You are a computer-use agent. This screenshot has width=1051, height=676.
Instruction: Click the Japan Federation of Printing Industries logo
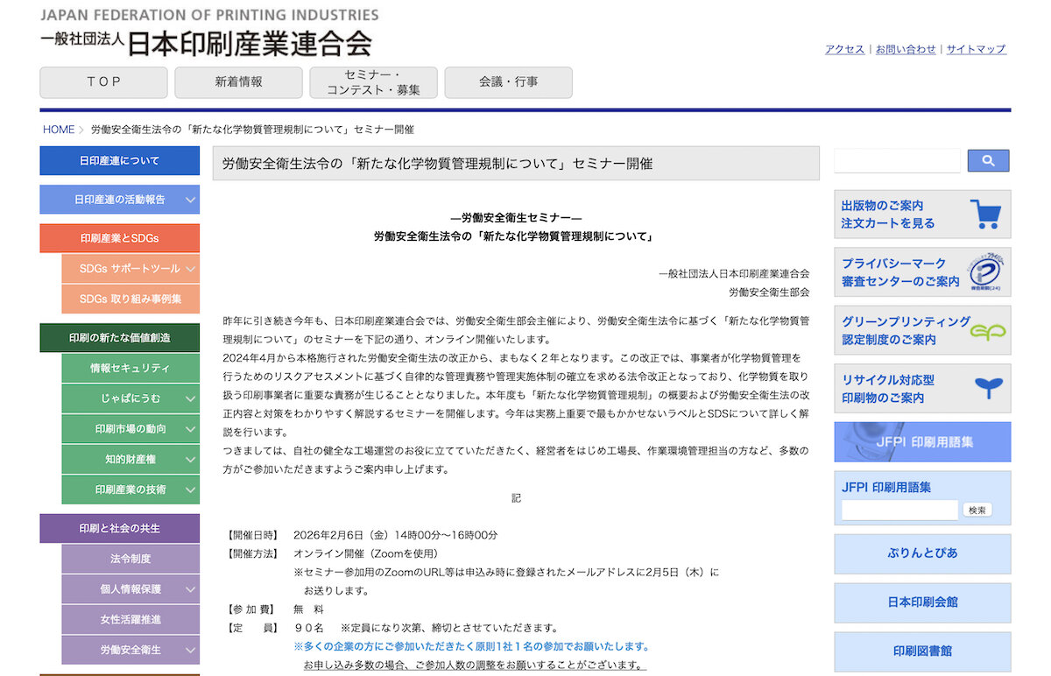click(207, 34)
